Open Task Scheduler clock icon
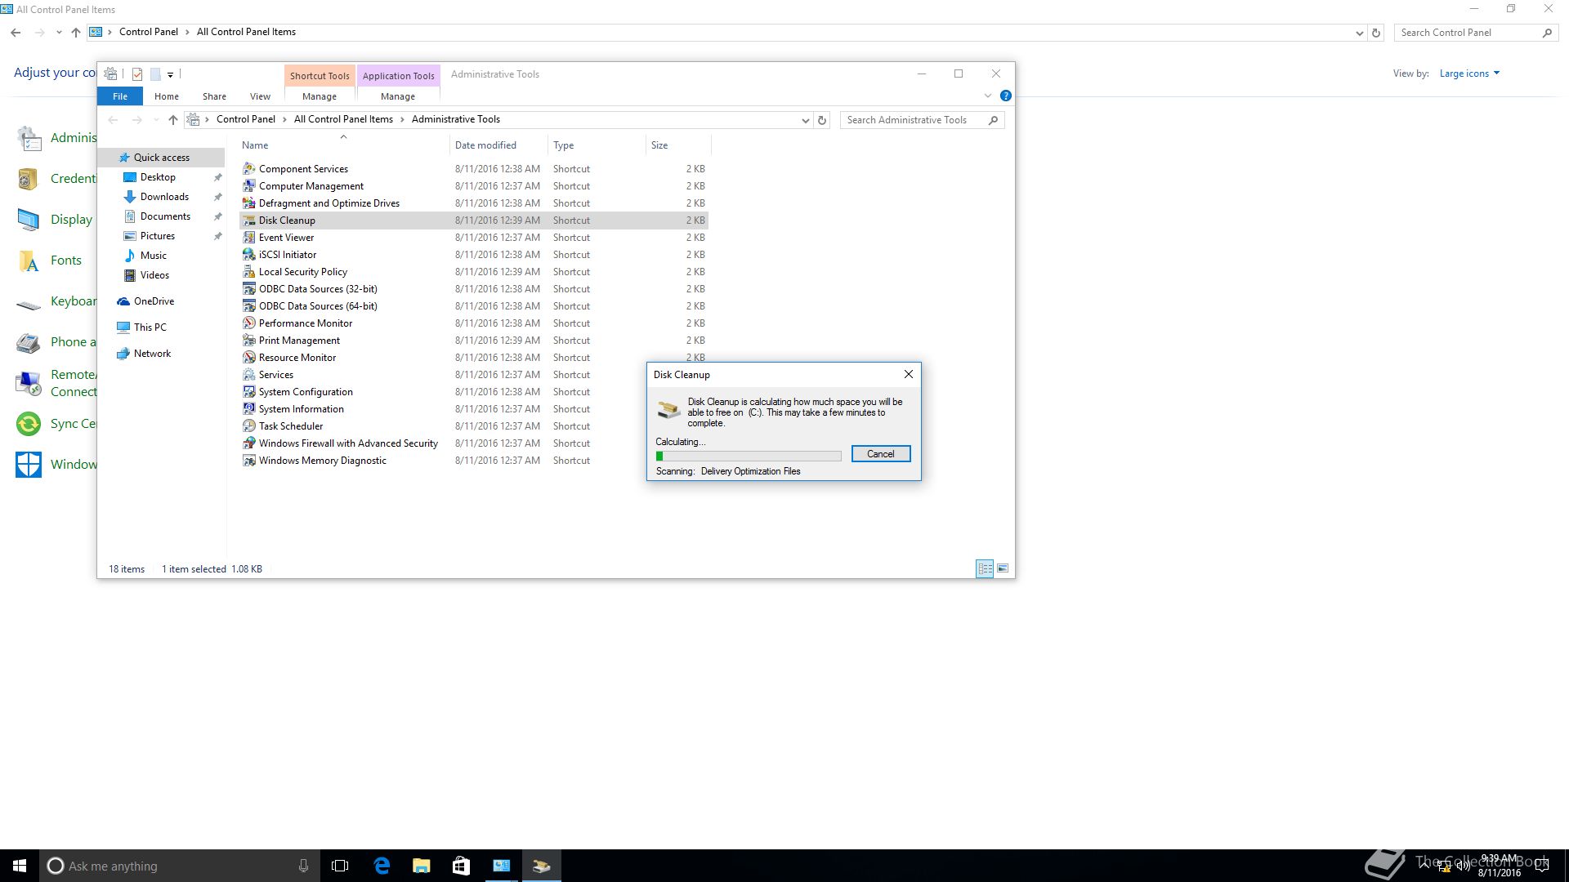 (x=249, y=425)
